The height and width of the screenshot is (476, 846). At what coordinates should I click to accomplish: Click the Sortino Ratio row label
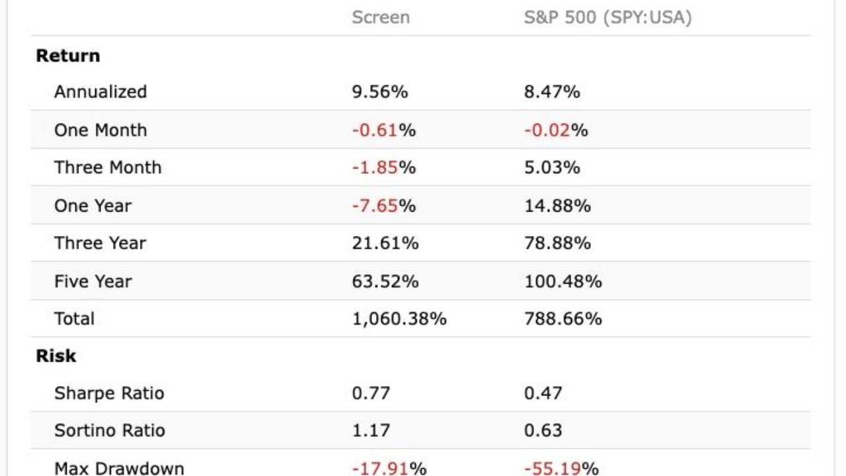[110, 430]
